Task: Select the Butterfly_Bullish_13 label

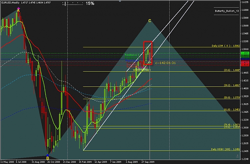Action: 227,11
